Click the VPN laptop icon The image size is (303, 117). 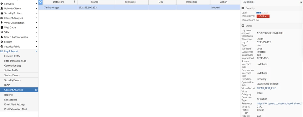coord(2,32)
